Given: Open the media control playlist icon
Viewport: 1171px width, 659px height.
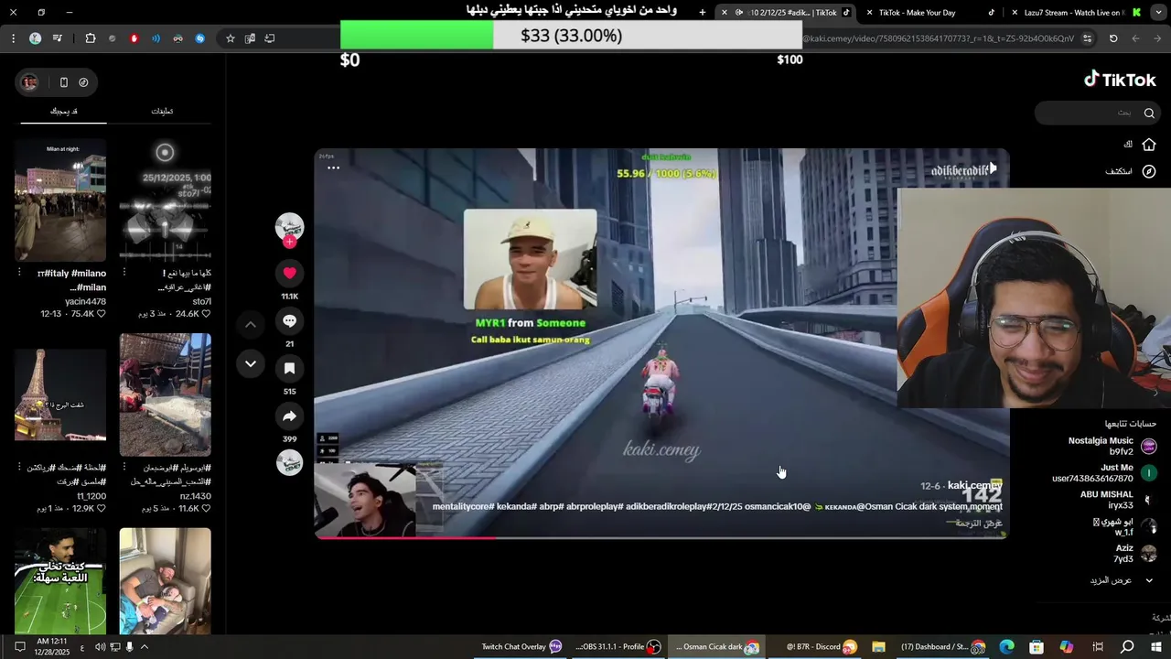Looking at the screenshot, I should (x=57, y=38).
